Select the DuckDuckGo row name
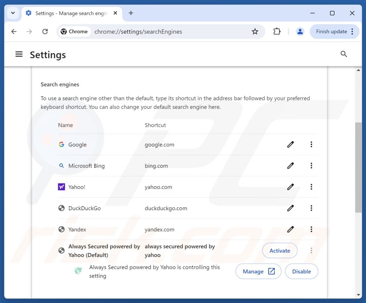Viewport: 366px width, 303px height. [x=84, y=208]
